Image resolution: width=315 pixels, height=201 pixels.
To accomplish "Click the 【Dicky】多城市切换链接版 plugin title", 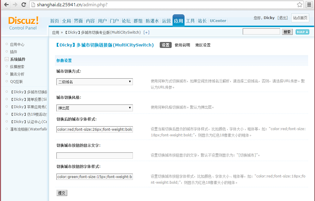I will [x=105, y=45].
